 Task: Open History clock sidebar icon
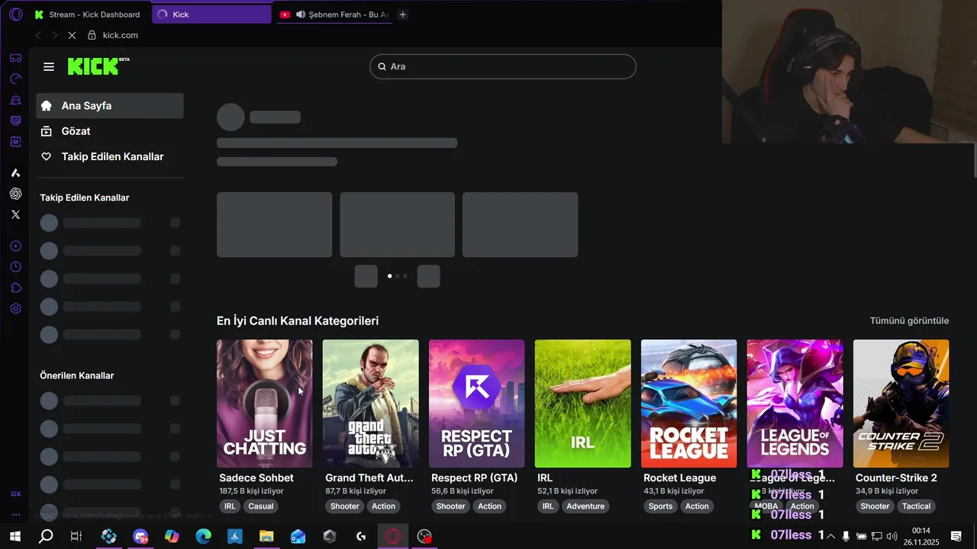point(15,267)
